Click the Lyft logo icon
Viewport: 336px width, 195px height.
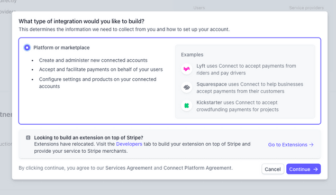point(187,69)
